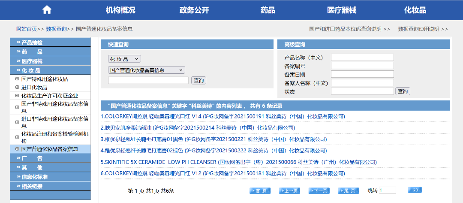This screenshot has height=203, width=463.
Task: Click the advanced search 查询 button
Action: (403, 91)
